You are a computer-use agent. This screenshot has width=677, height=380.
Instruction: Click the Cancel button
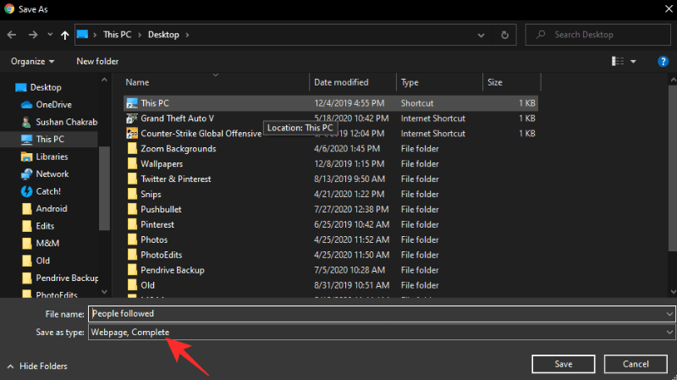coord(635,363)
